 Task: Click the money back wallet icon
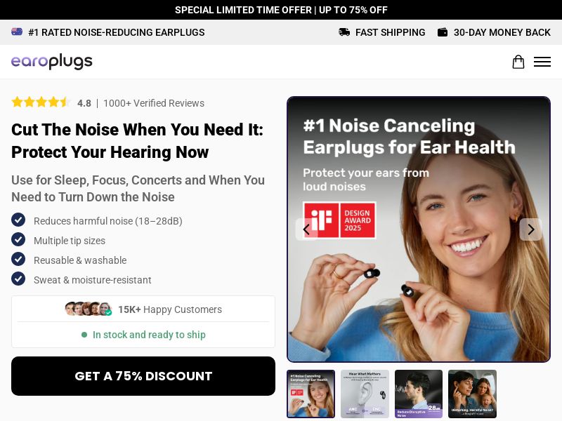point(443,32)
